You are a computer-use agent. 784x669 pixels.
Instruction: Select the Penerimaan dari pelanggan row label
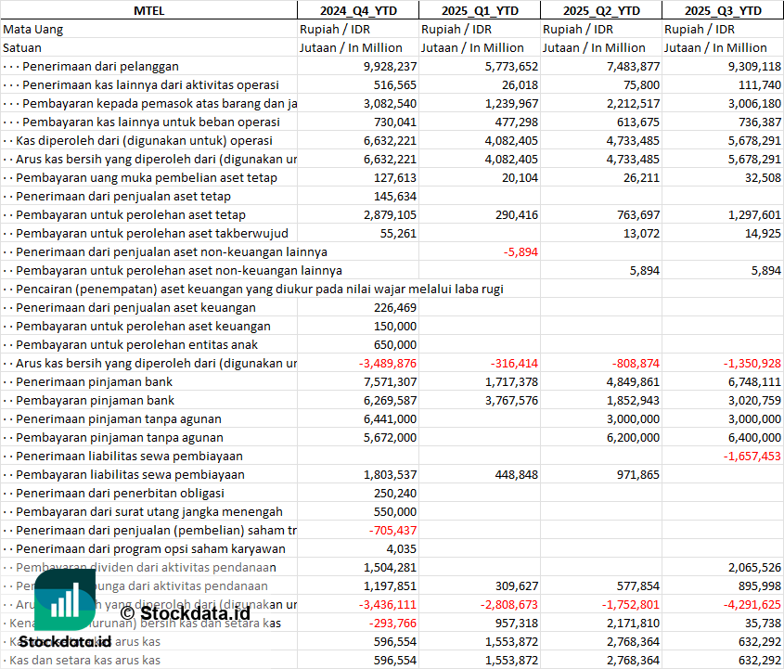click(100, 66)
